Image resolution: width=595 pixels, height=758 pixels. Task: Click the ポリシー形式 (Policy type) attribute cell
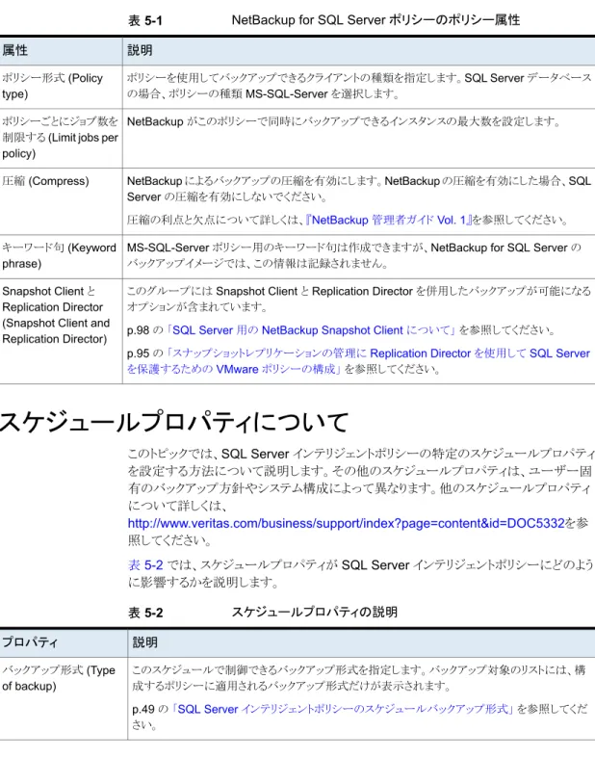(61, 87)
